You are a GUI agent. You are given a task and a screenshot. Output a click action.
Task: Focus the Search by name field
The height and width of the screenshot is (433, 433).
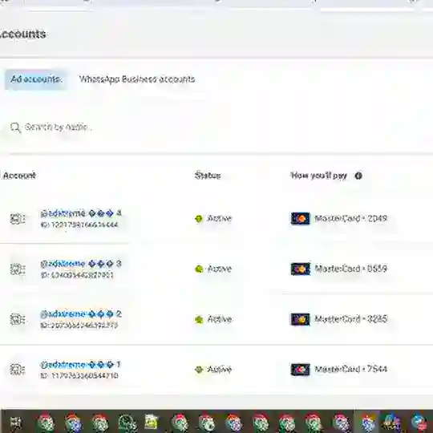click(x=216, y=127)
